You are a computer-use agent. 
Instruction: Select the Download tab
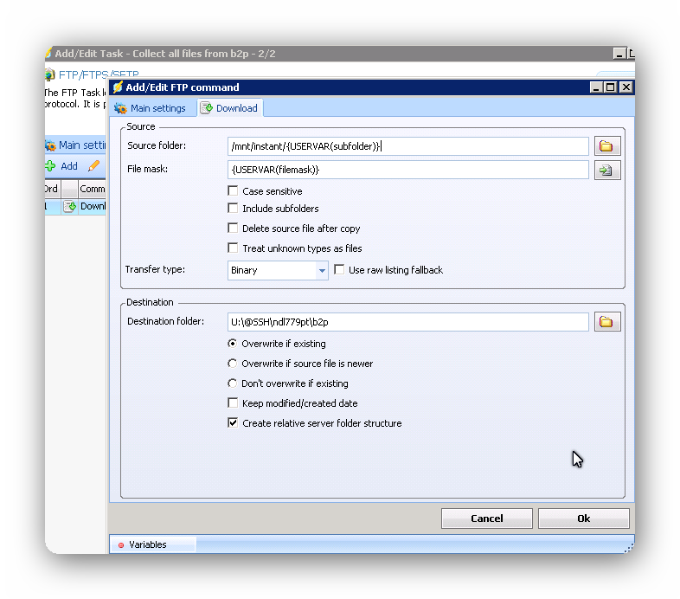(229, 108)
